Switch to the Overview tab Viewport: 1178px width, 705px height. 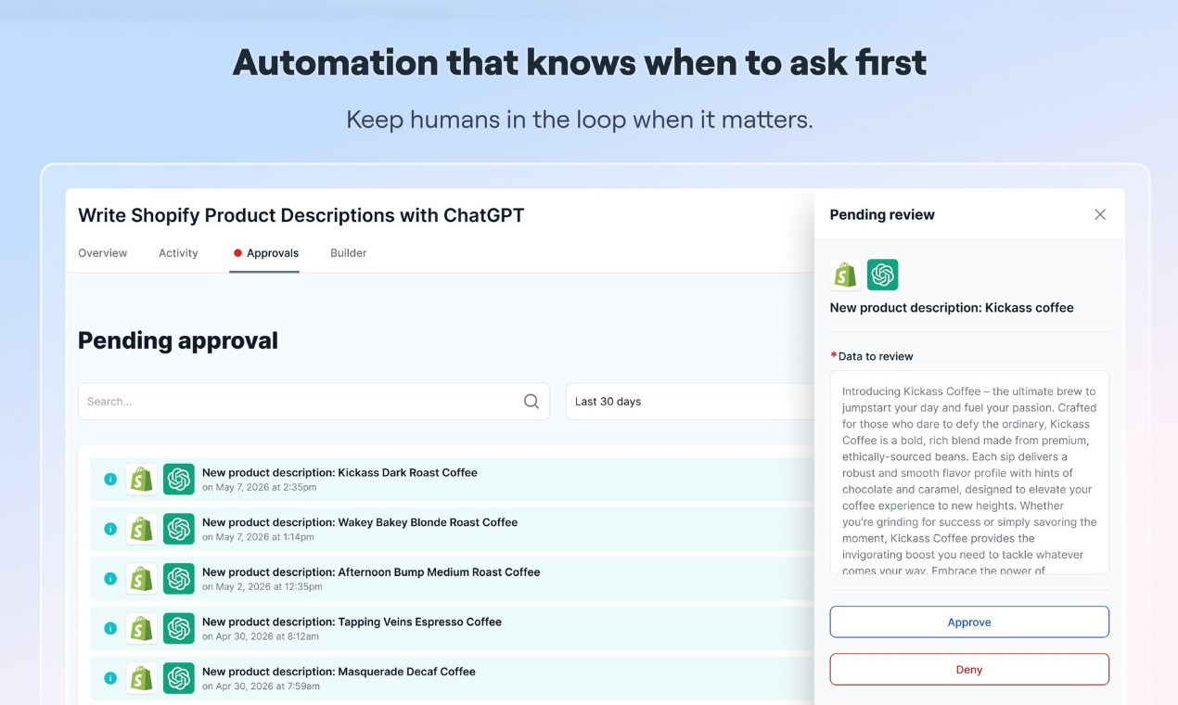(x=103, y=253)
